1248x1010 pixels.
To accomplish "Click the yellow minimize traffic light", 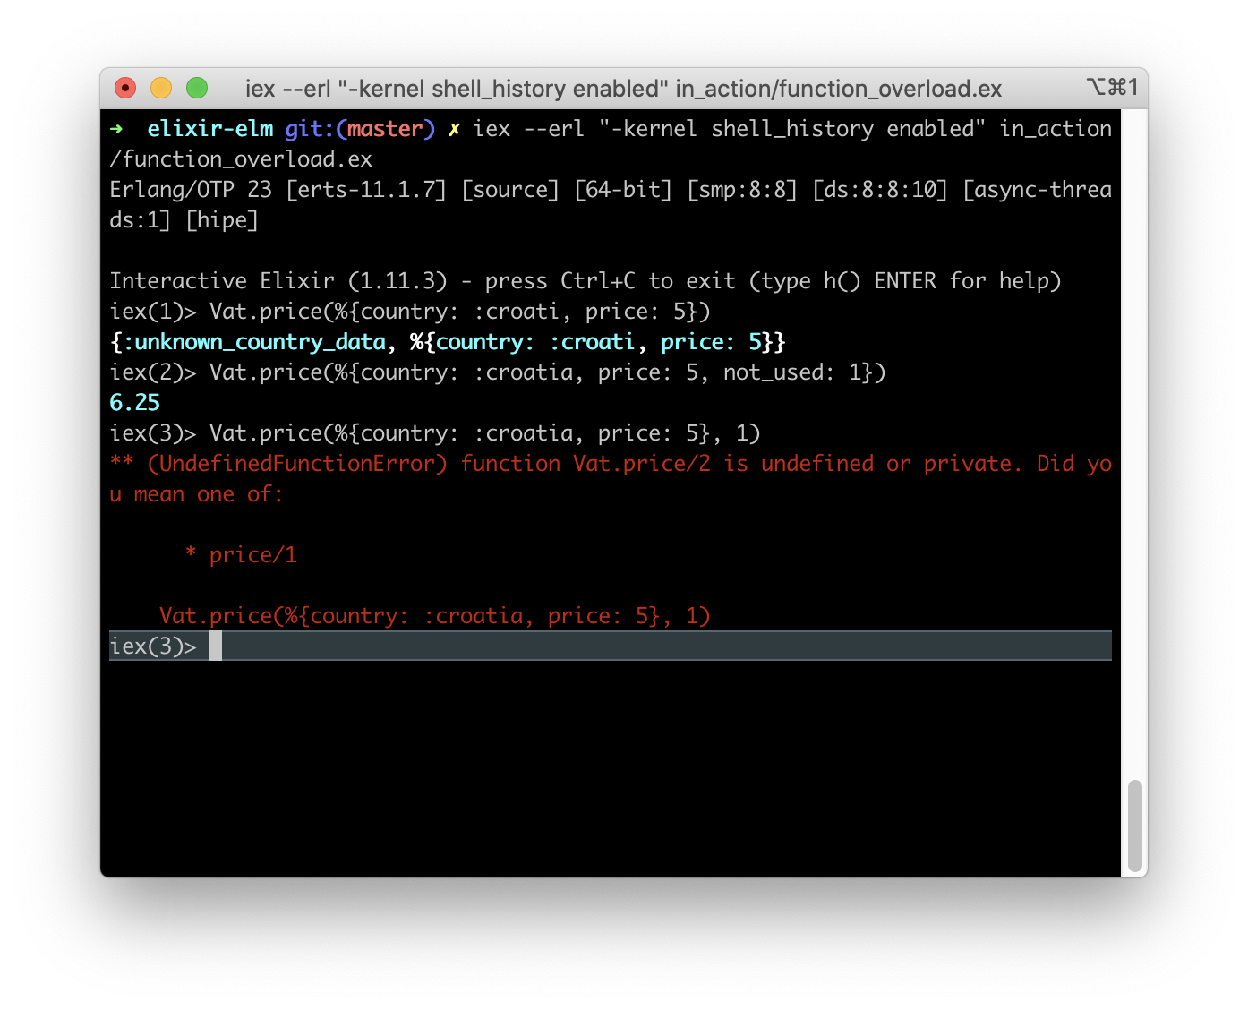I will coord(160,88).
